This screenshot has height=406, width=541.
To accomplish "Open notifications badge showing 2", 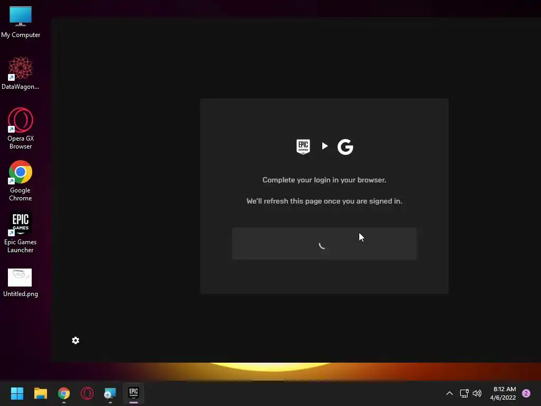I will coord(526,393).
